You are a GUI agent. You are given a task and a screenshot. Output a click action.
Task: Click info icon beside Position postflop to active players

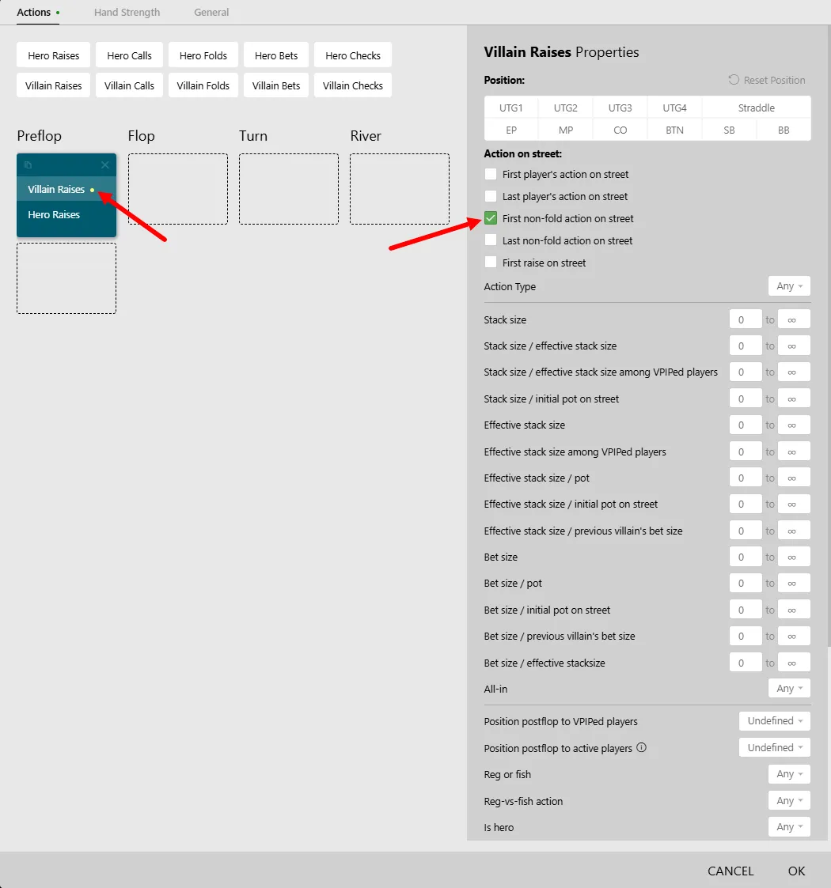[x=642, y=747]
